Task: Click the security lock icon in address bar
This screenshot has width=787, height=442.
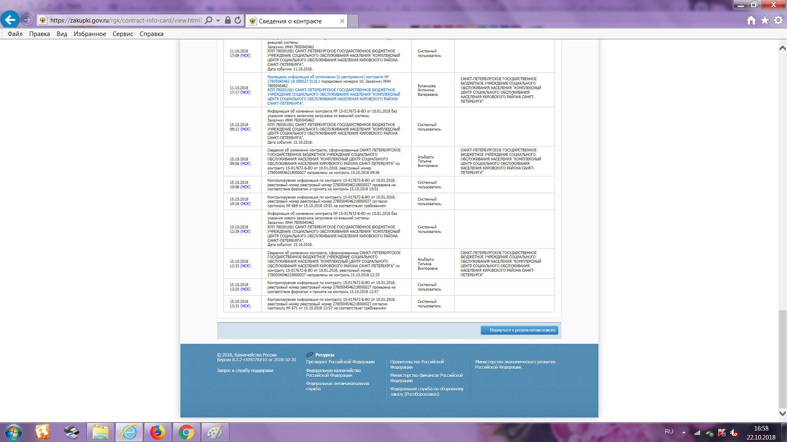Action: coord(228,20)
